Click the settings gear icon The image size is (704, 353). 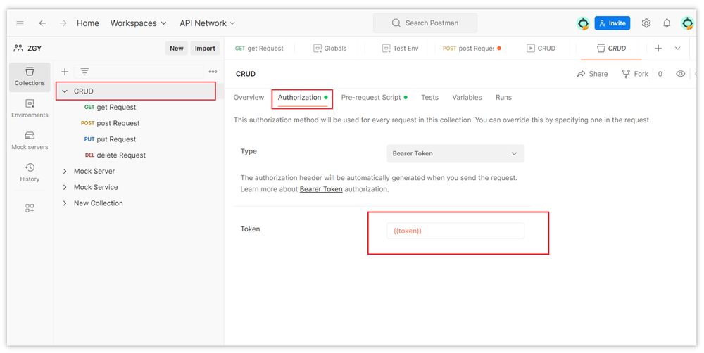[646, 23]
